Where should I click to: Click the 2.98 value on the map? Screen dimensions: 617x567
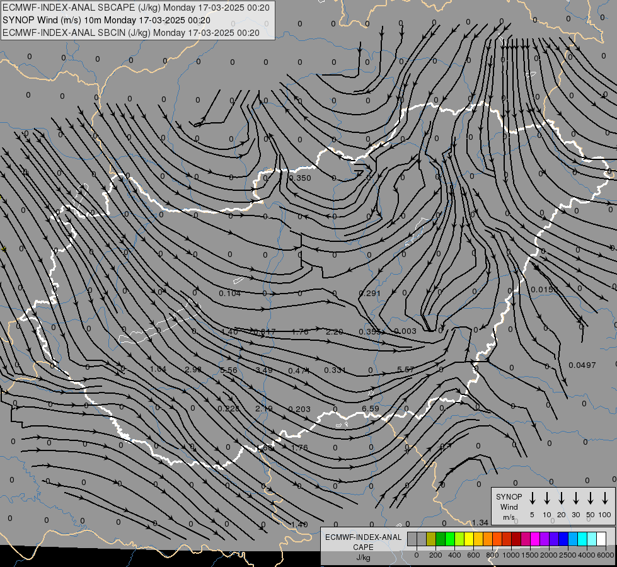click(x=193, y=369)
